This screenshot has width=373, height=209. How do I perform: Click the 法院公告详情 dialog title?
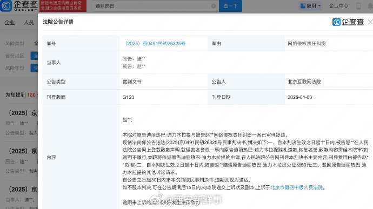click(58, 22)
